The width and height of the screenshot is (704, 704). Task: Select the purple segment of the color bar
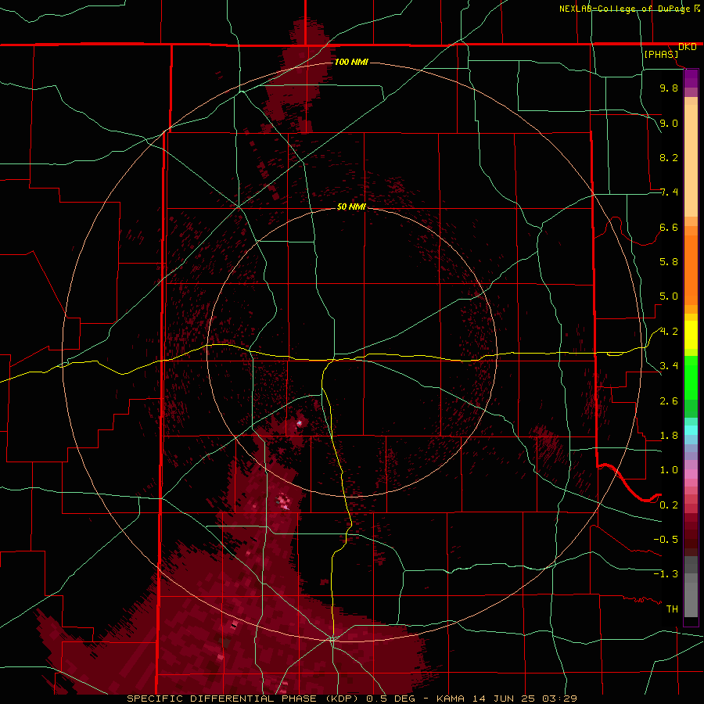691,78
